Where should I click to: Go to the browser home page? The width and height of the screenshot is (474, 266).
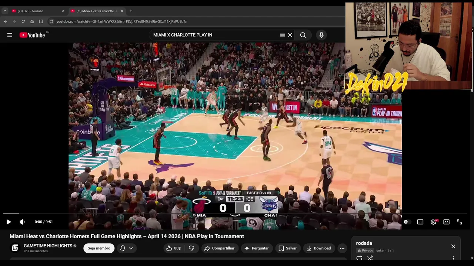32,21
